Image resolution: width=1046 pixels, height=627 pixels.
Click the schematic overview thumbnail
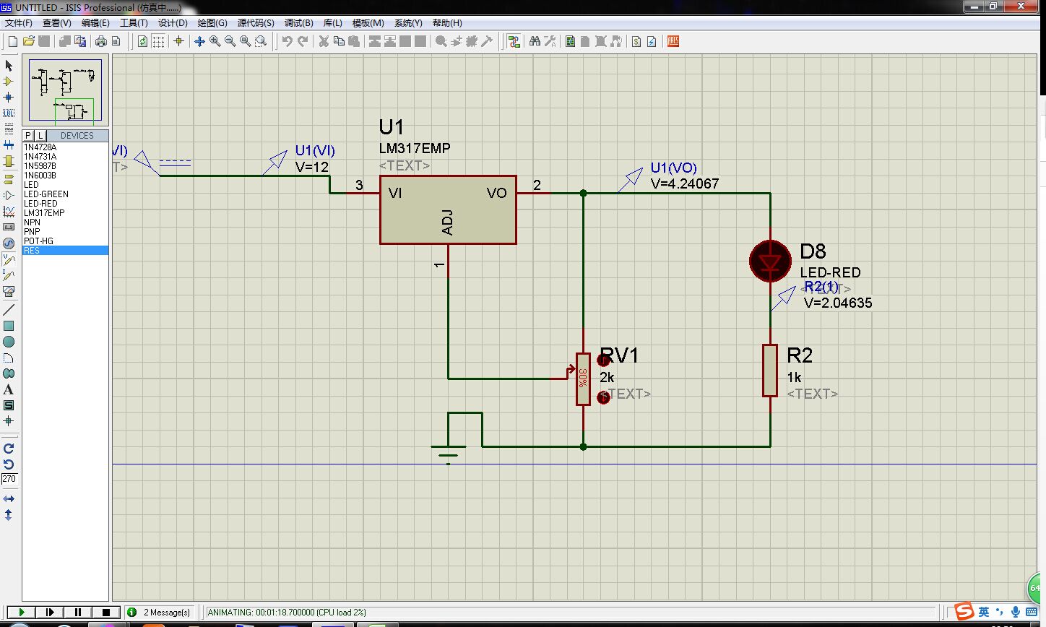65,90
